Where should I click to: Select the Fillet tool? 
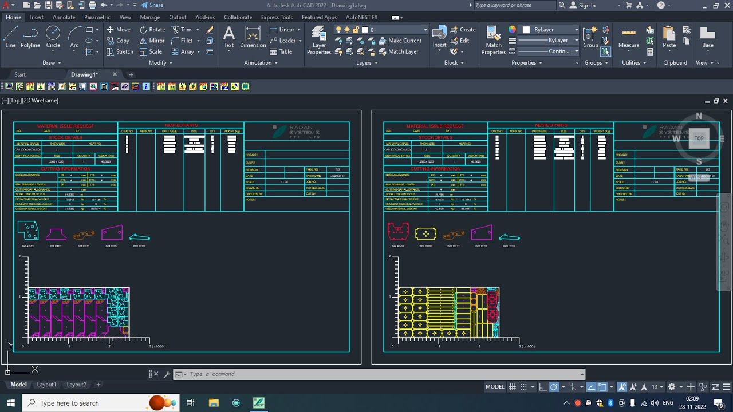[182, 41]
